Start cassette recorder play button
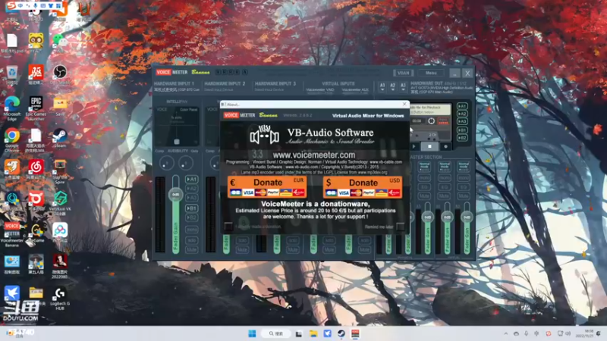Viewport: 607px width, 341px height. [414, 146]
